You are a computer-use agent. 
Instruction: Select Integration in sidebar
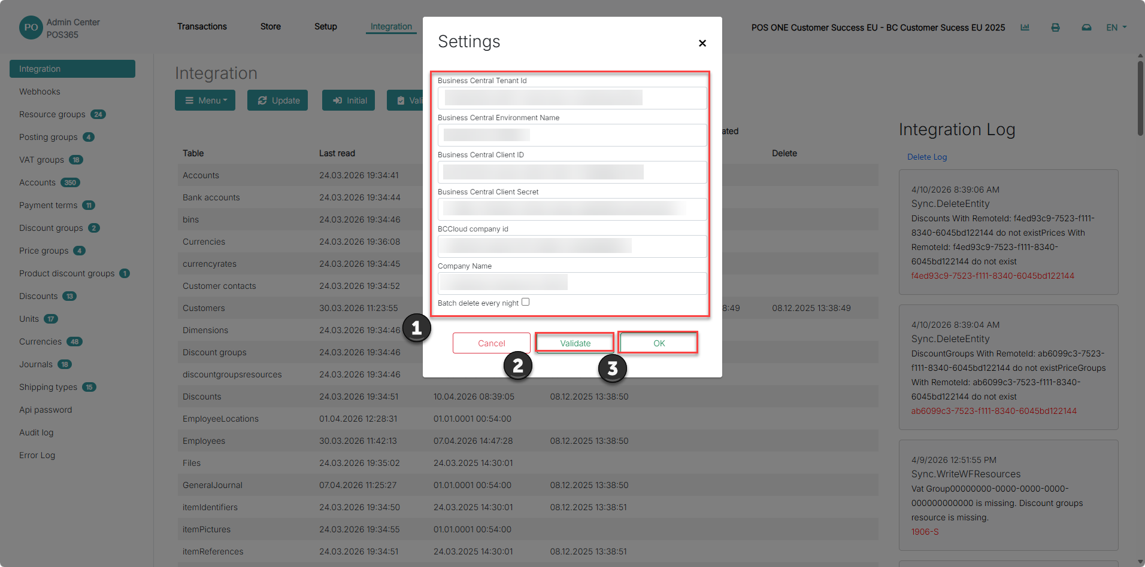click(72, 69)
